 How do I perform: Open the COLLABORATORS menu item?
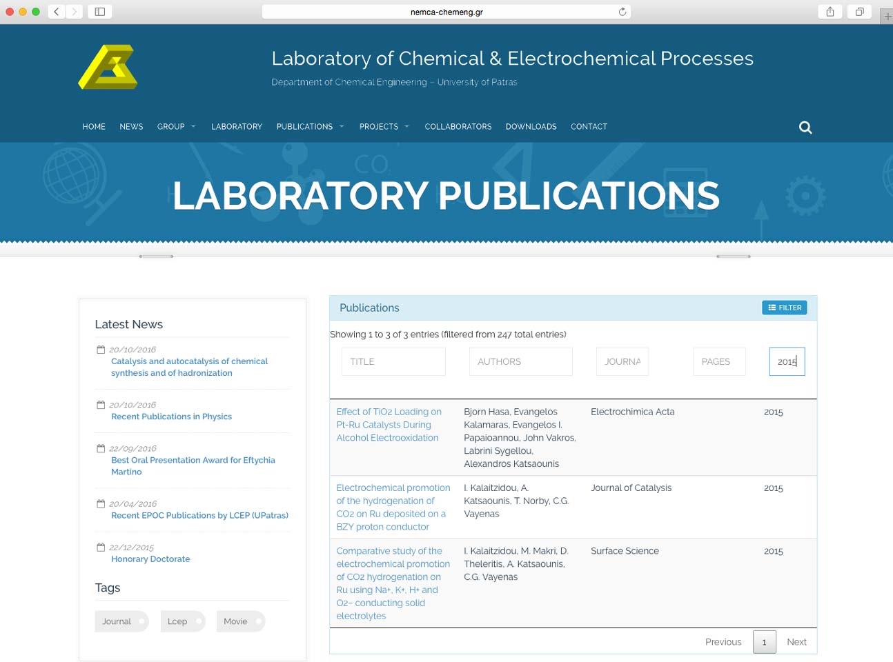[458, 127]
